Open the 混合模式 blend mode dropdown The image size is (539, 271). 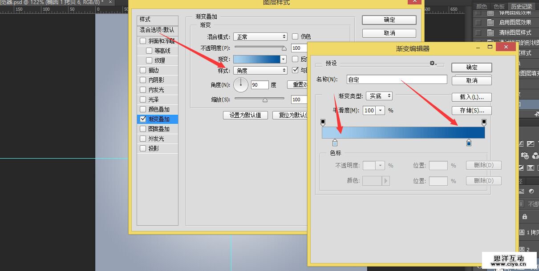(x=260, y=37)
